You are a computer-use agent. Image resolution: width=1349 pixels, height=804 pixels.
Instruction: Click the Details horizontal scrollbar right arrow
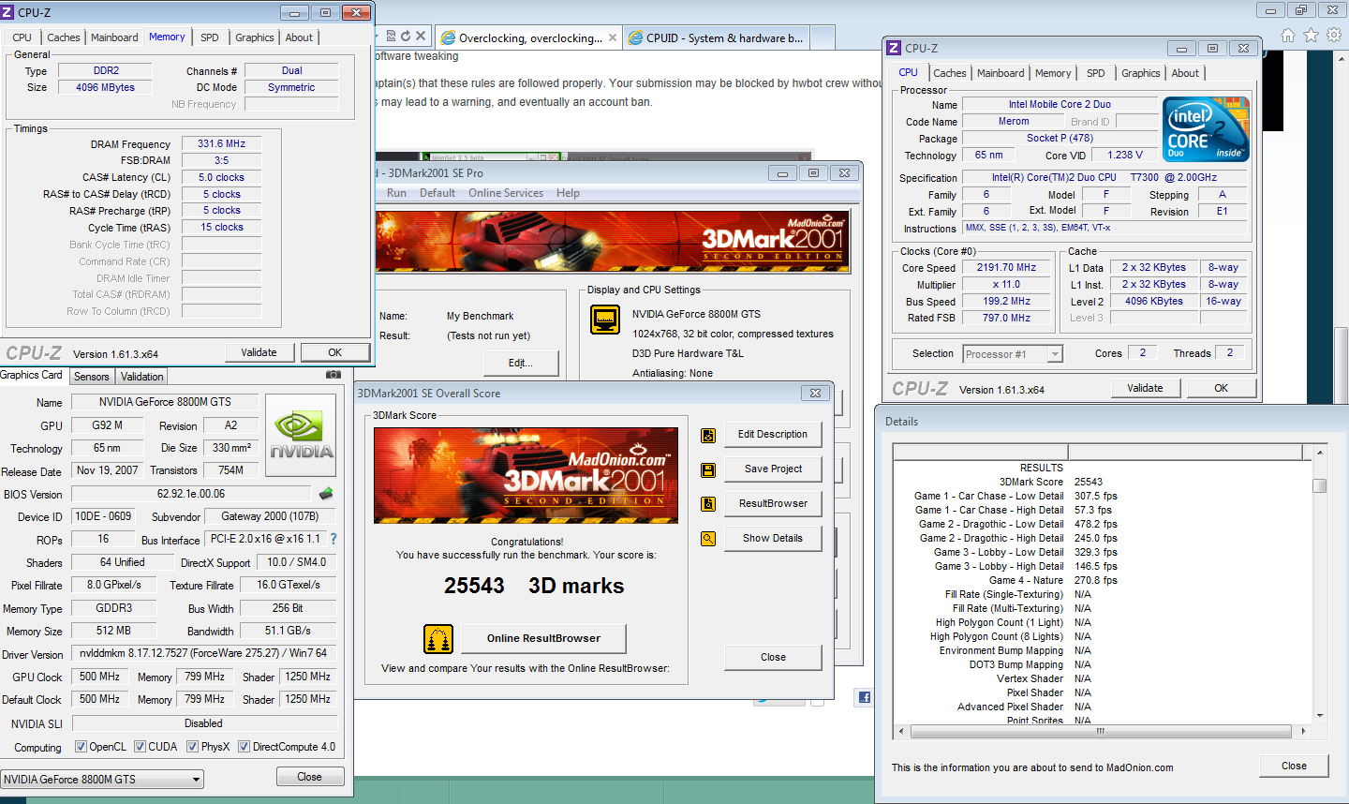click(x=1303, y=731)
